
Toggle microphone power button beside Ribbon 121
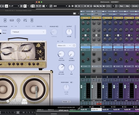coord(74,45)
